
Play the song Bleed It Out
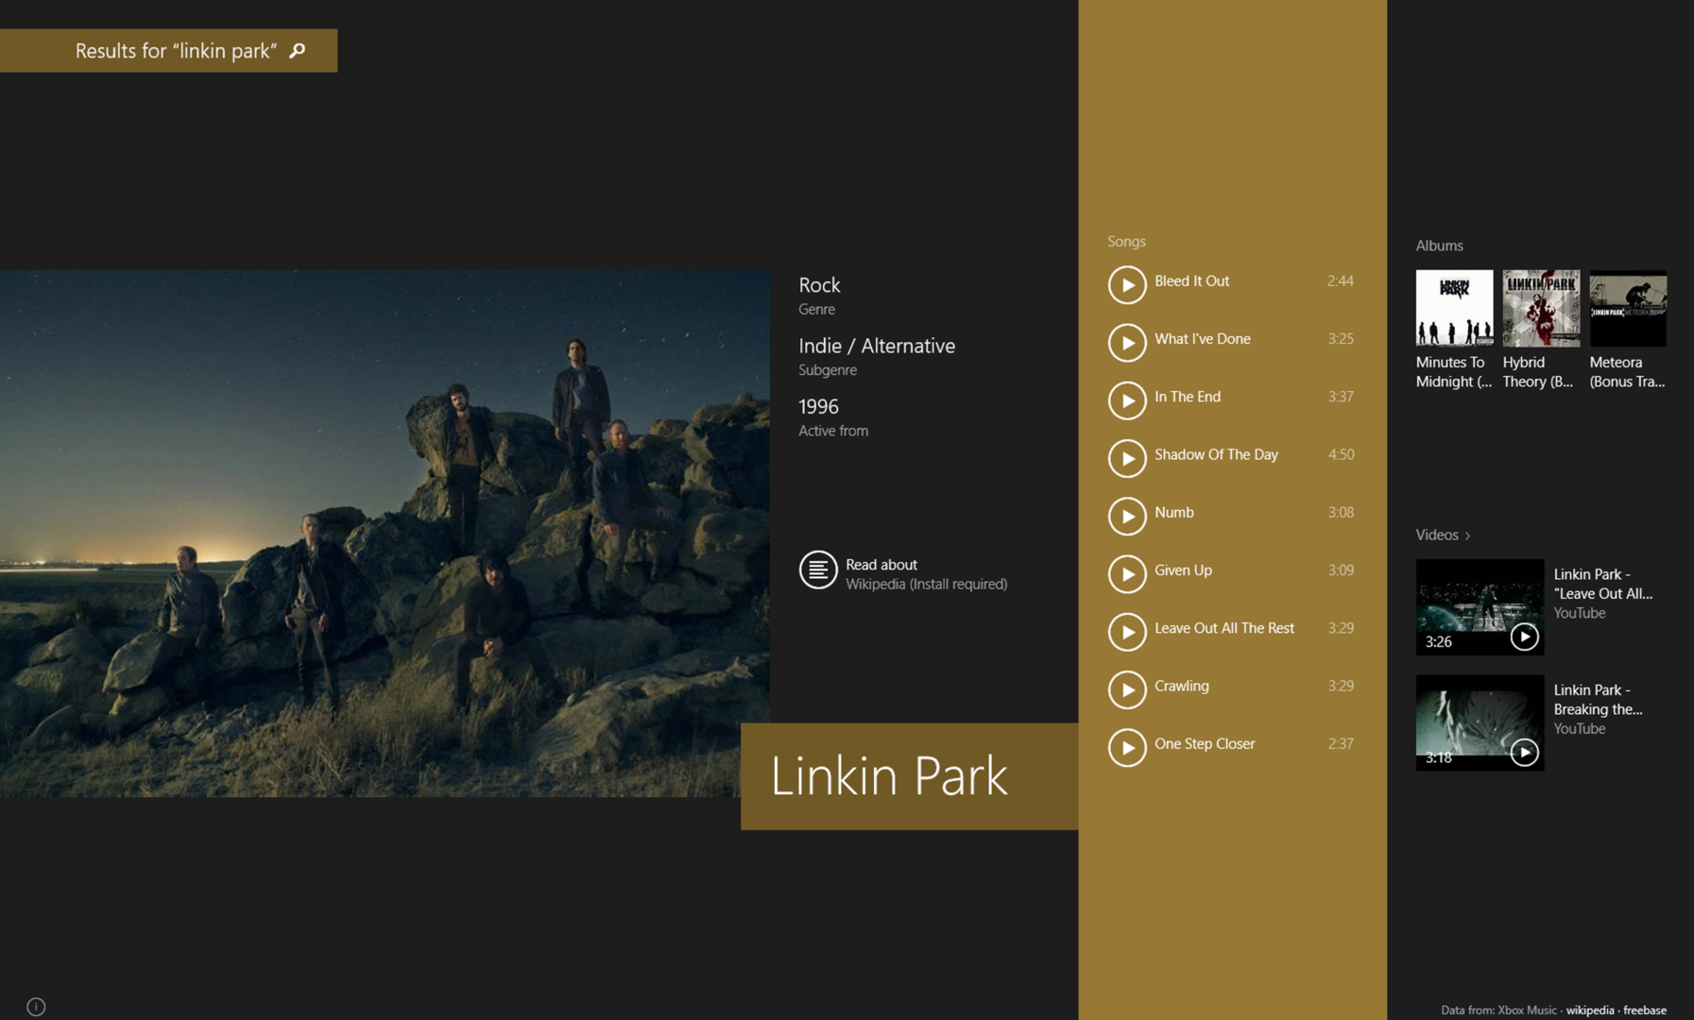[1126, 284]
